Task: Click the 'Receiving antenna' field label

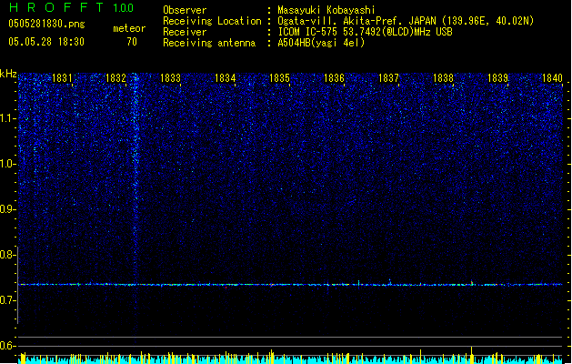Action: tap(209, 43)
